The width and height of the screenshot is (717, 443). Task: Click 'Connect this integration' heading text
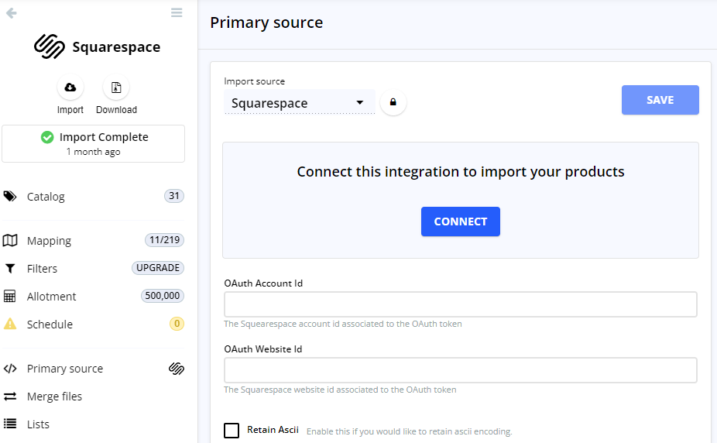(461, 172)
